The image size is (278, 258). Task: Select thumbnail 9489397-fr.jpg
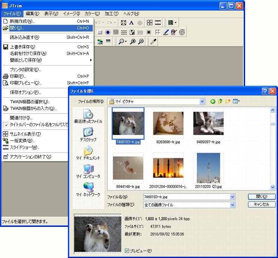(208, 126)
